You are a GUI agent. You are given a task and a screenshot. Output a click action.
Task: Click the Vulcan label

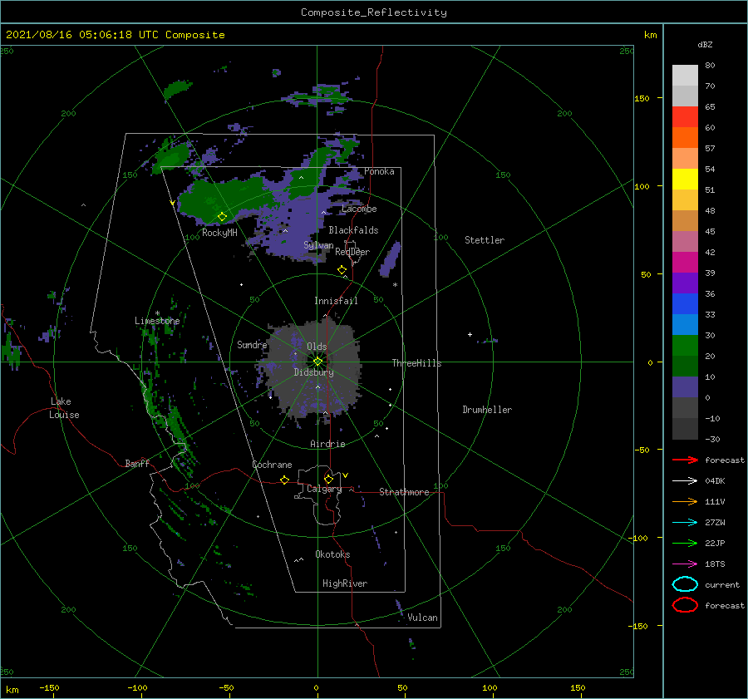click(x=422, y=618)
